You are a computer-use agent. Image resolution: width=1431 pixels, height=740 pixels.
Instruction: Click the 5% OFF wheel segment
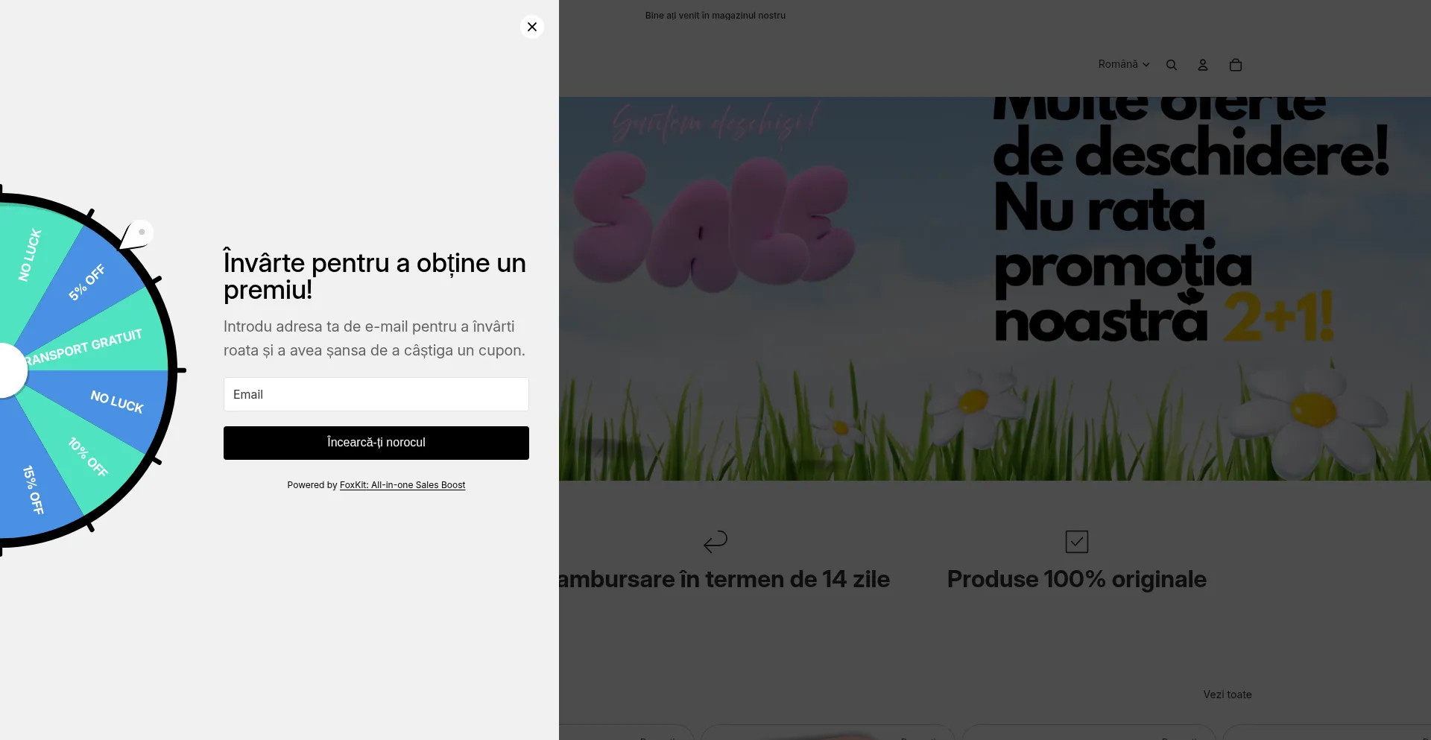[x=88, y=282]
